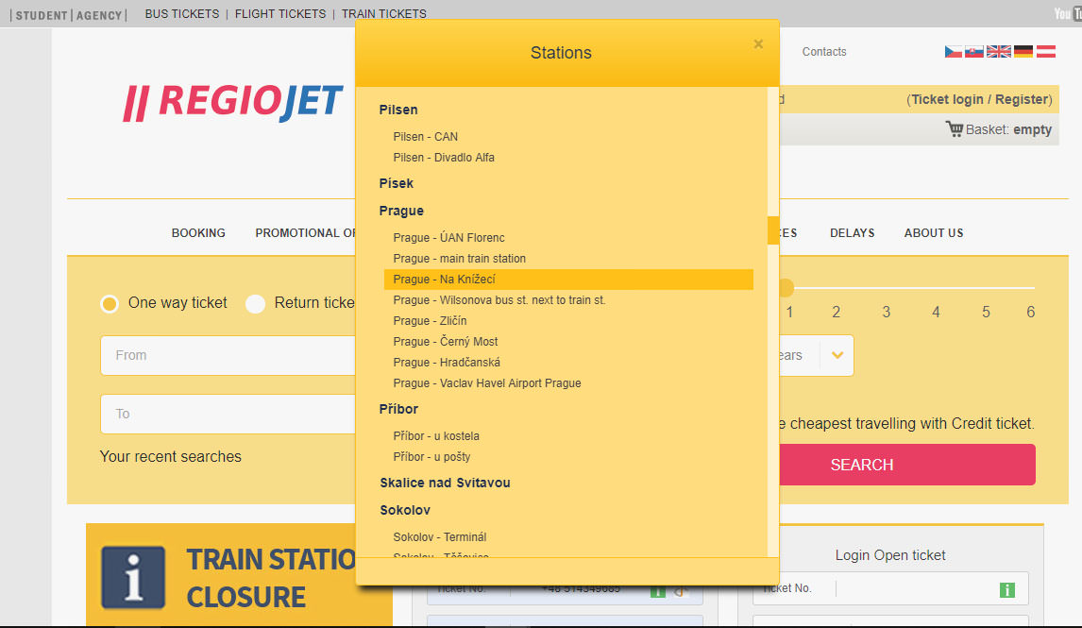Open the DELAYS menu item
Image resolution: width=1082 pixels, height=628 pixels.
(x=852, y=233)
